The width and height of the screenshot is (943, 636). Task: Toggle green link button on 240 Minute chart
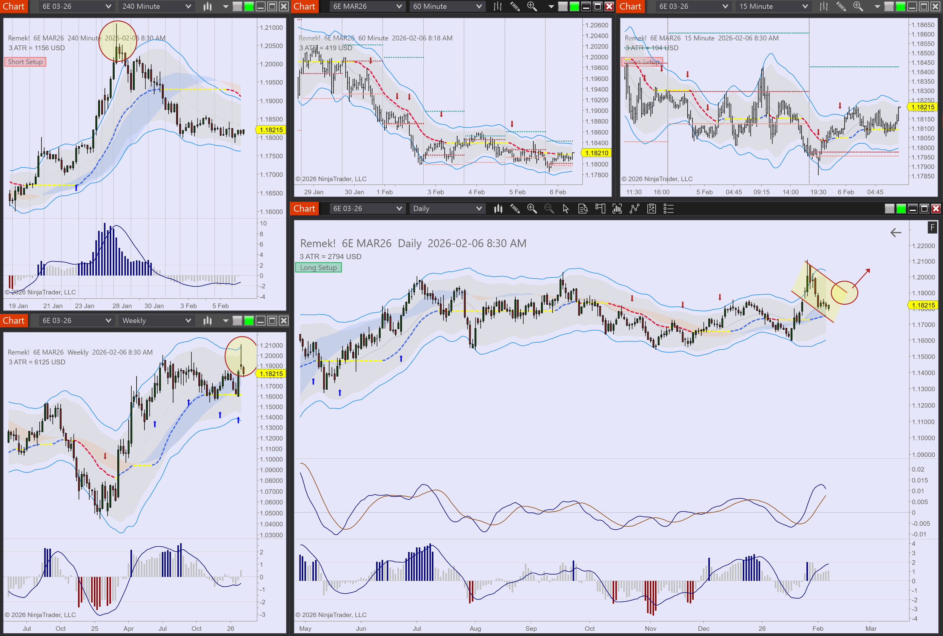click(x=249, y=6)
